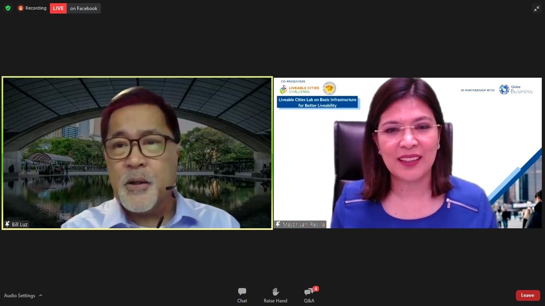Open the Q&A panel
The width and height of the screenshot is (545, 306).
click(309, 295)
